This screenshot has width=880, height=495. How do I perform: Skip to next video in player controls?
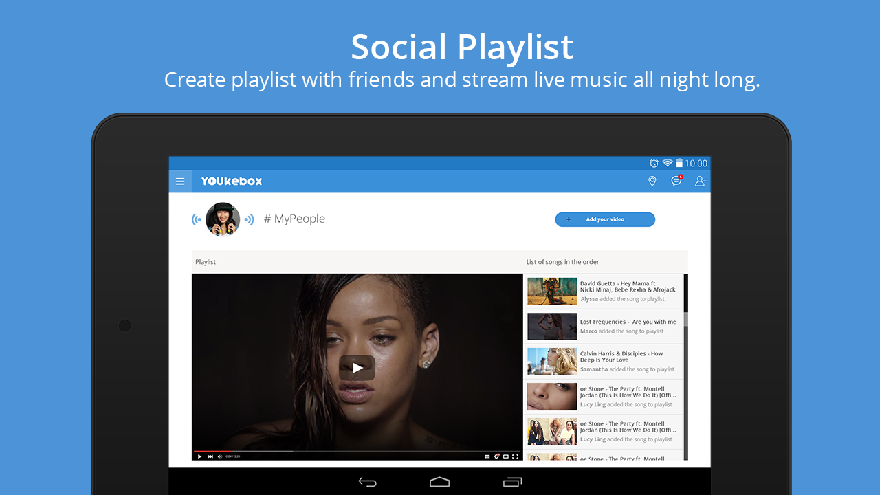210,456
